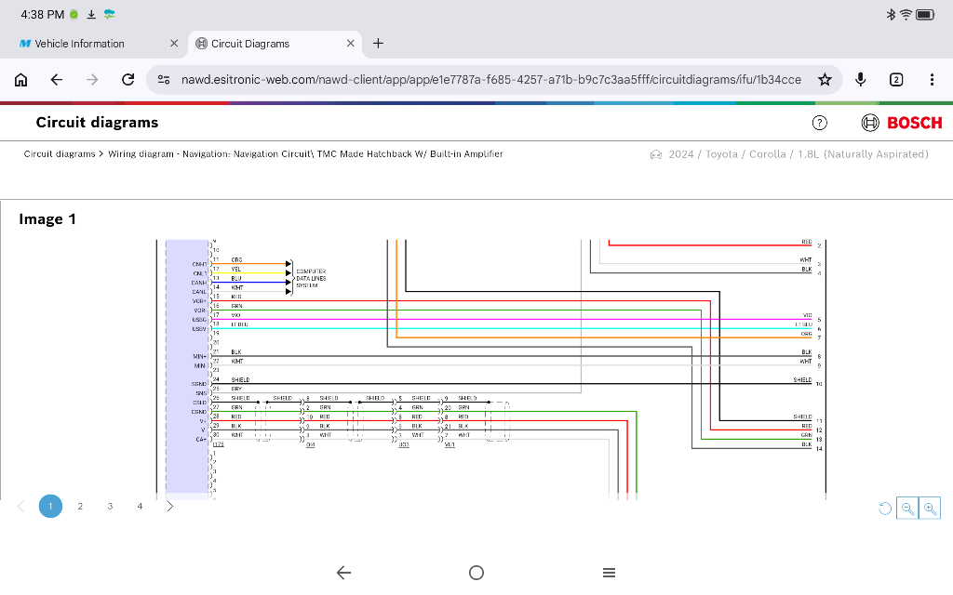Open the browser three-dot menu
This screenshot has width=953, height=595.
(x=932, y=80)
